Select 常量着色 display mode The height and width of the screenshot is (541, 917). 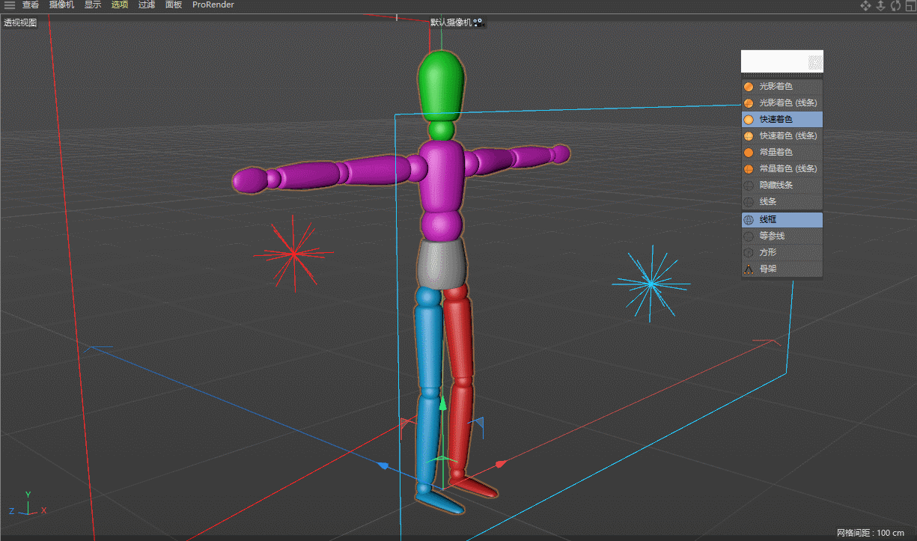pyautogui.click(x=782, y=153)
